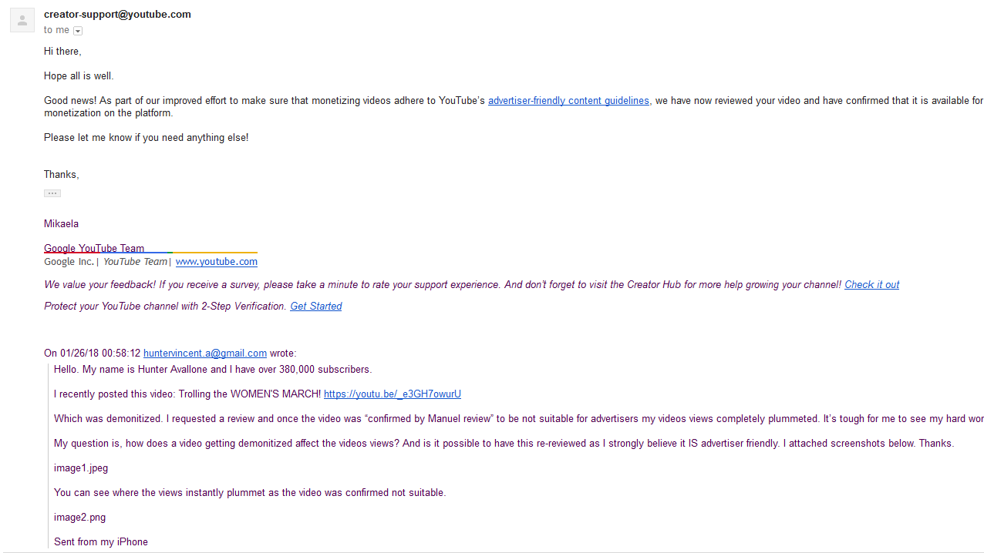Show trimmed content with the ellipsis button
984x553 pixels.
52,193
